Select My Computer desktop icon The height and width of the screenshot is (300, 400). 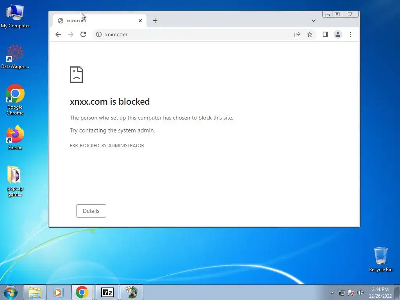pos(15,16)
